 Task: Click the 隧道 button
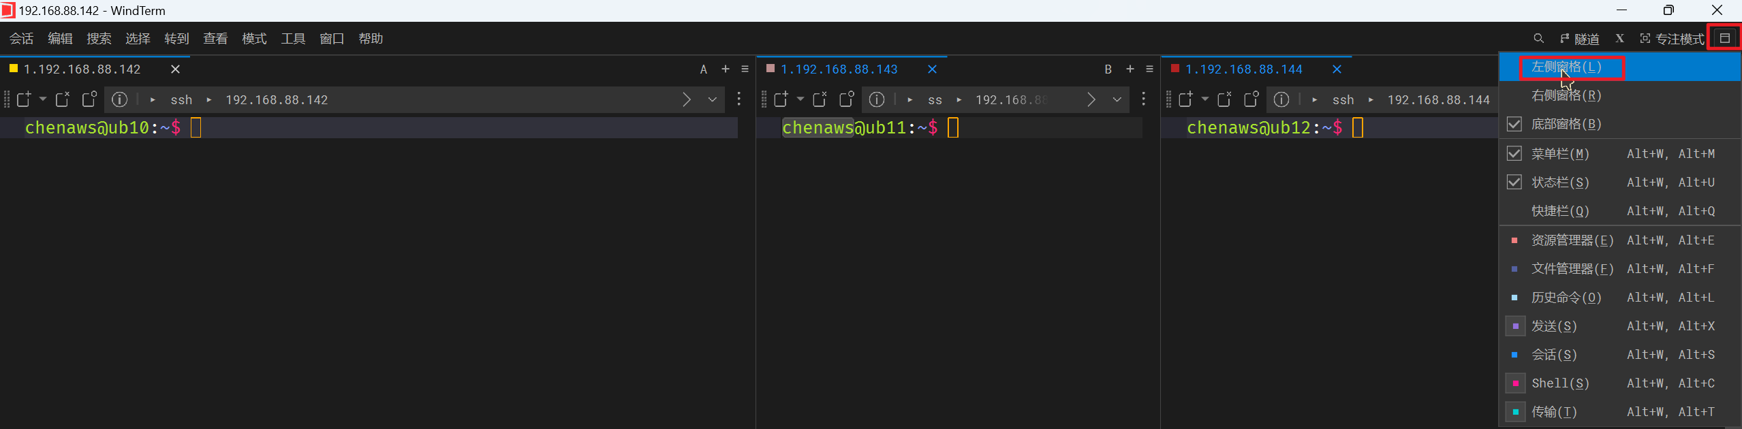click(x=1579, y=39)
